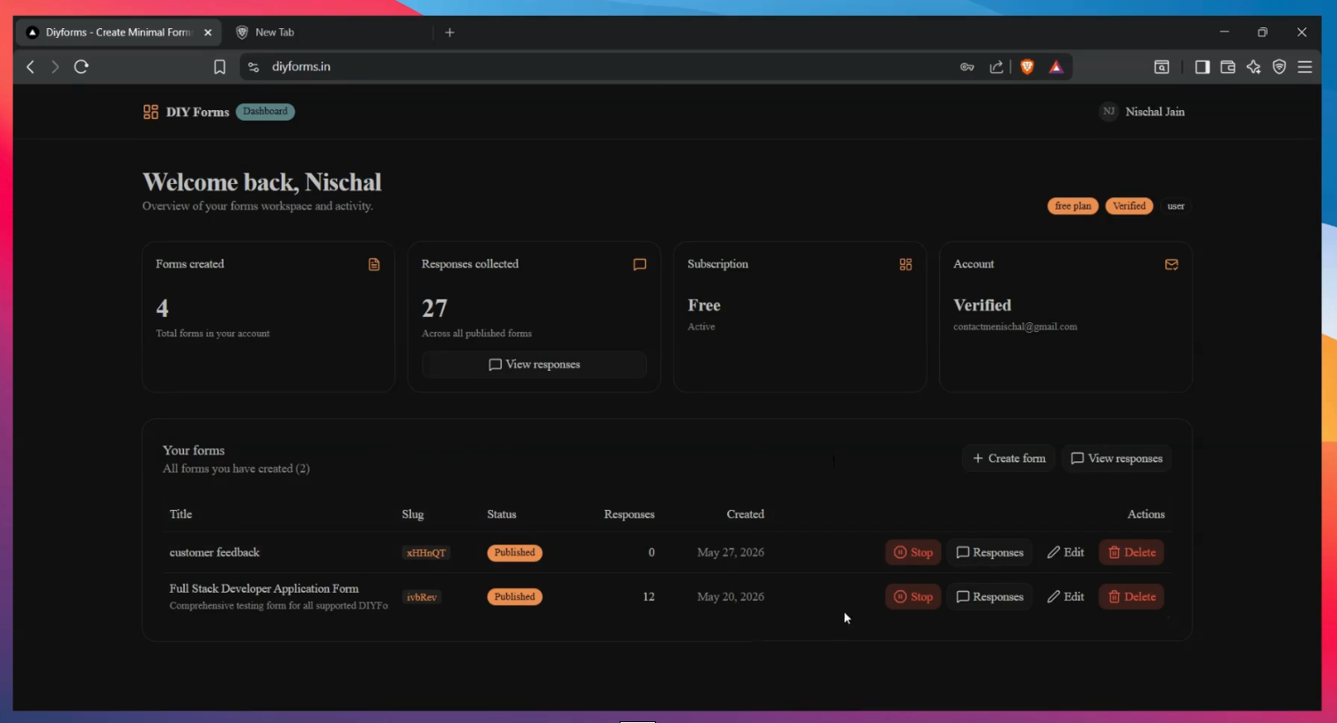1337x723 pixels.
Task: Click View responses in Your forms header
Action: (x=1116, y=458)
